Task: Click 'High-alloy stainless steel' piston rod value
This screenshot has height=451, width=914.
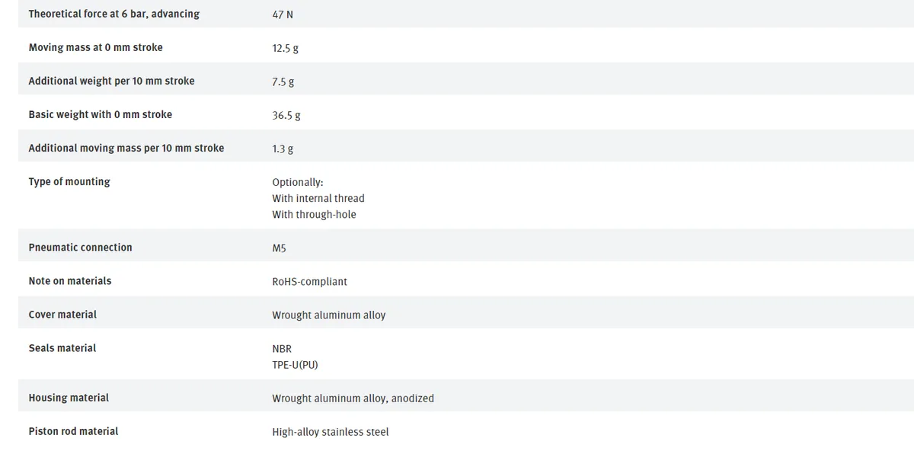Action: (331, 431)
